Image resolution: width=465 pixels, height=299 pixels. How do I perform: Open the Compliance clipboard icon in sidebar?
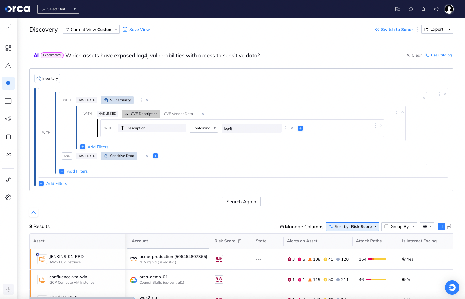pos(8,136)
